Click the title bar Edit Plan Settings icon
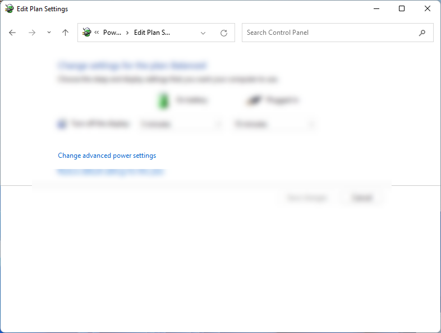The image size is (441, 333). [x=10, y=9]
